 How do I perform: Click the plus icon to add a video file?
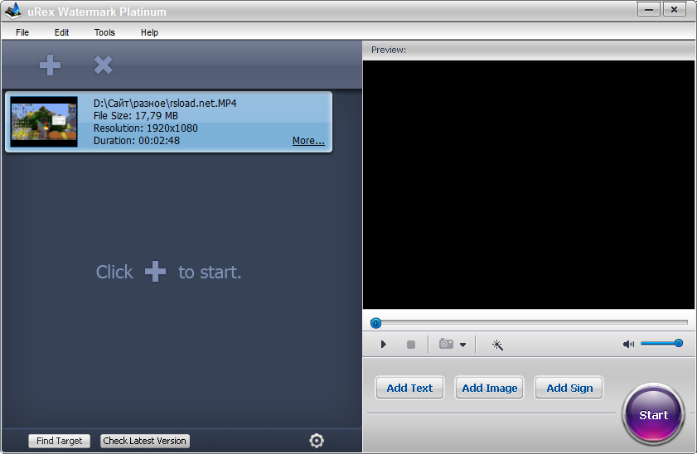(50, 65)
